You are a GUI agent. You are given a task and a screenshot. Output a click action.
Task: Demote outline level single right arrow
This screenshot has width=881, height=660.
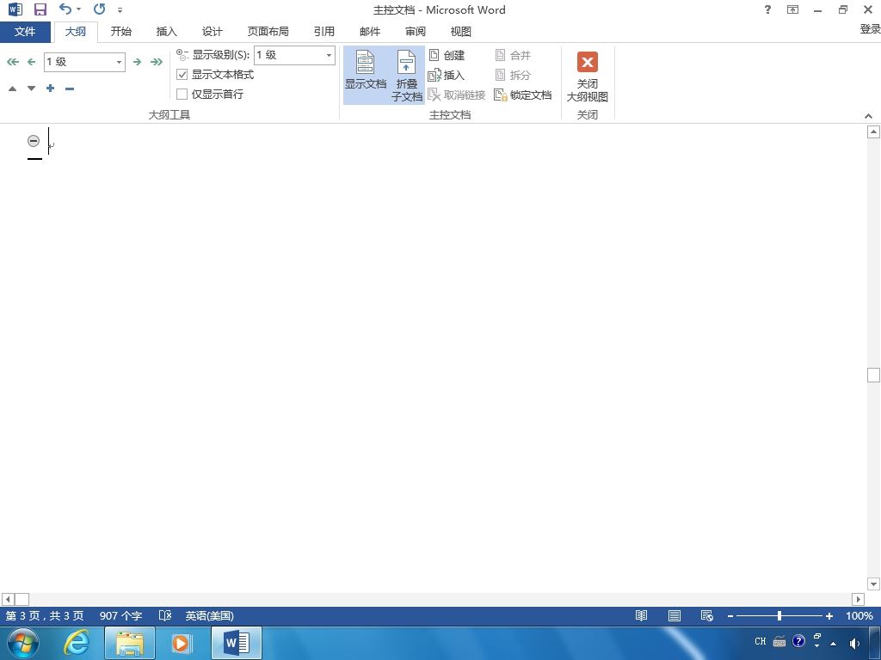137,62
